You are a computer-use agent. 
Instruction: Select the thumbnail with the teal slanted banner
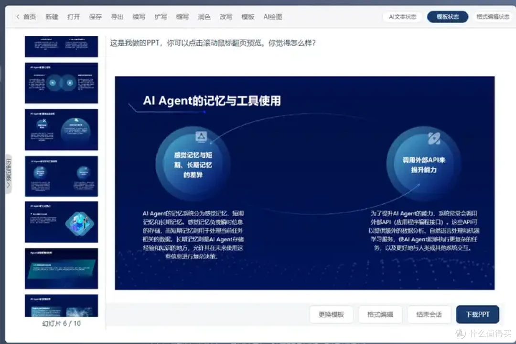[62, 268]
